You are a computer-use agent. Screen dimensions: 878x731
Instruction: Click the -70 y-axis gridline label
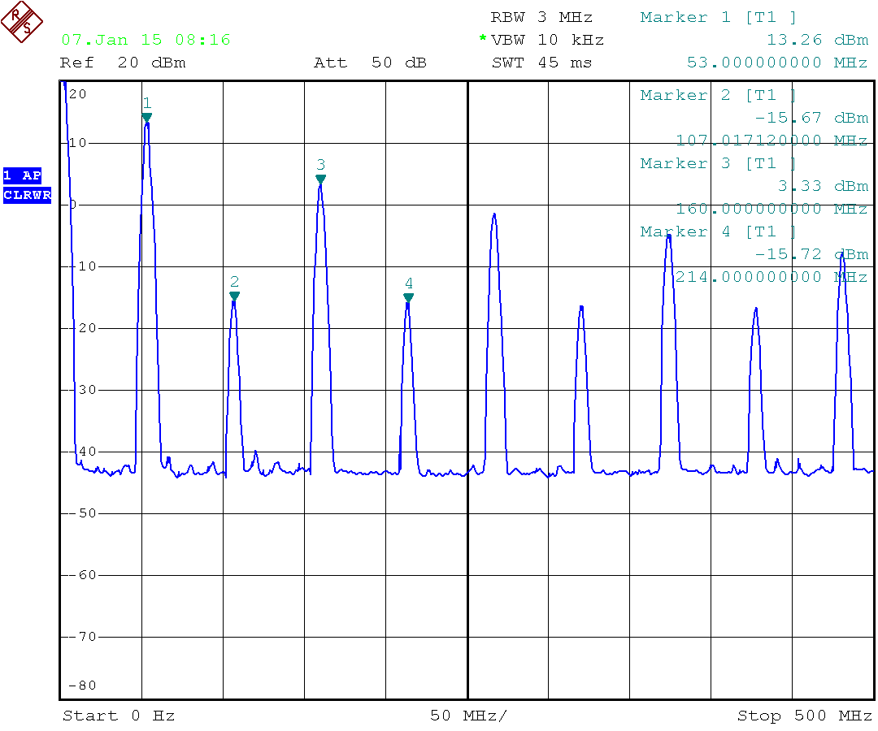tap(82, 637)
